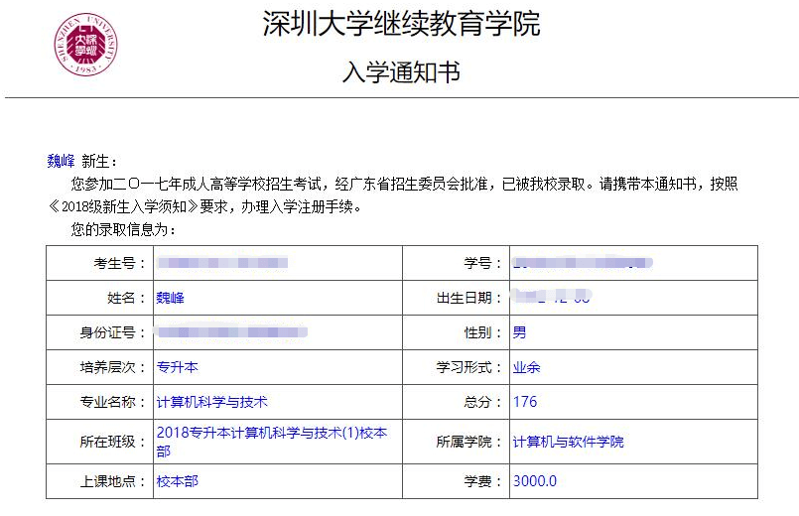Click the 学费 value 3000.0
The image size is (799, 516).
point(534,481)
